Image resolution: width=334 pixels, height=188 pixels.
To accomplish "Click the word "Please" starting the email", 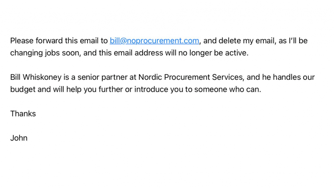I will point(22,41).
